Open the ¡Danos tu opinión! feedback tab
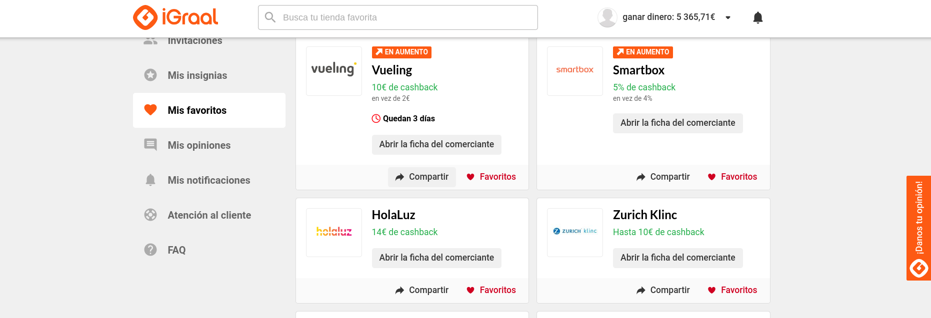The height and width of the screenshot is (318, 931). [x=918, y=228]
